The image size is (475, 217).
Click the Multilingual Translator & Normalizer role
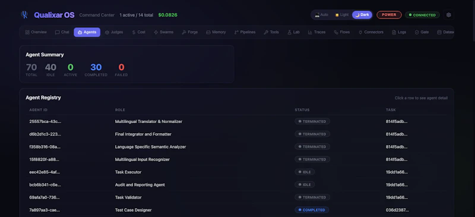click(x=148, y=121)
